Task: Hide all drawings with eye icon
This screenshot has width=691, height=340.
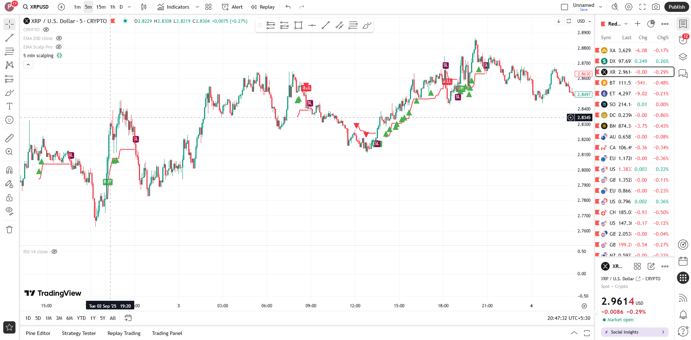Action: tap(9, 211)
